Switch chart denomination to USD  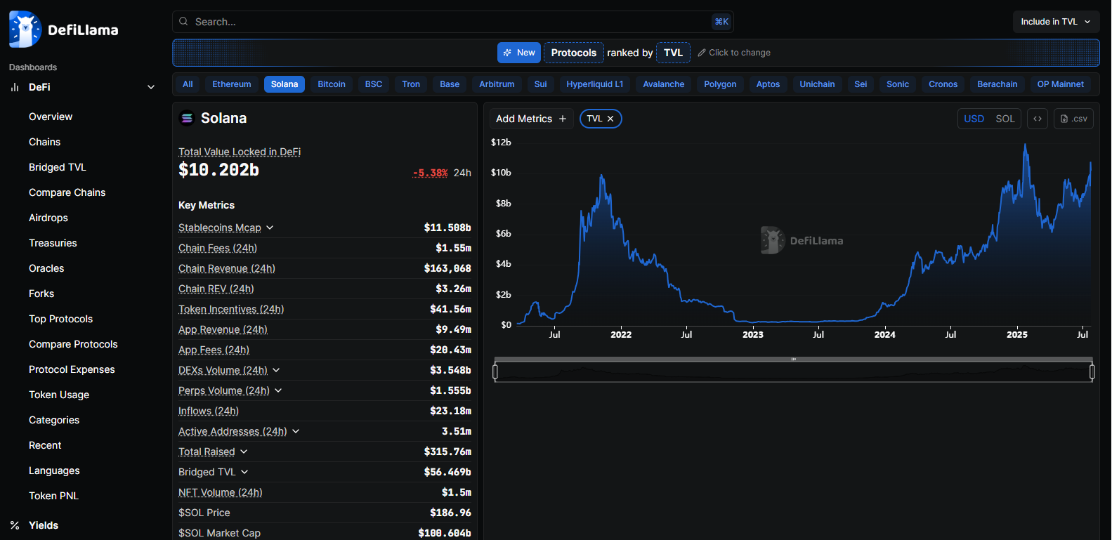pyautogui.click(x=974, y=119)
